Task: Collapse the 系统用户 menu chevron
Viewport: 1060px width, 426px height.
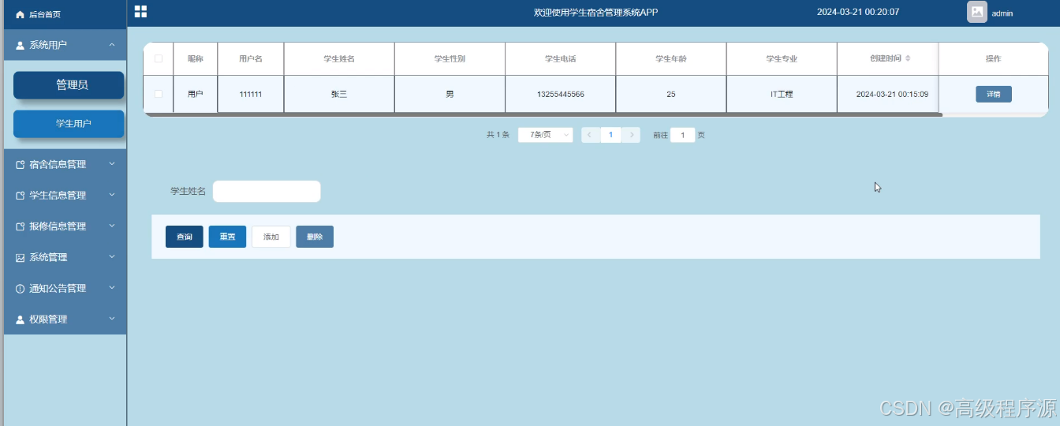Action: click(112, 45)
